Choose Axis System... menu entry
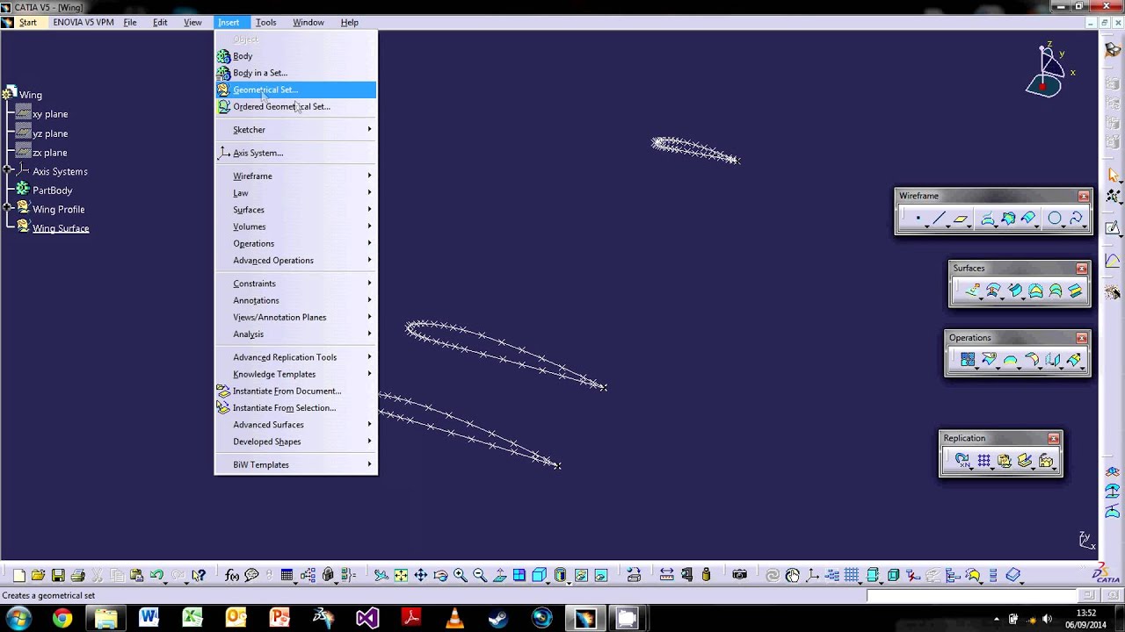The image size is (1125, 632). (296, 153)
